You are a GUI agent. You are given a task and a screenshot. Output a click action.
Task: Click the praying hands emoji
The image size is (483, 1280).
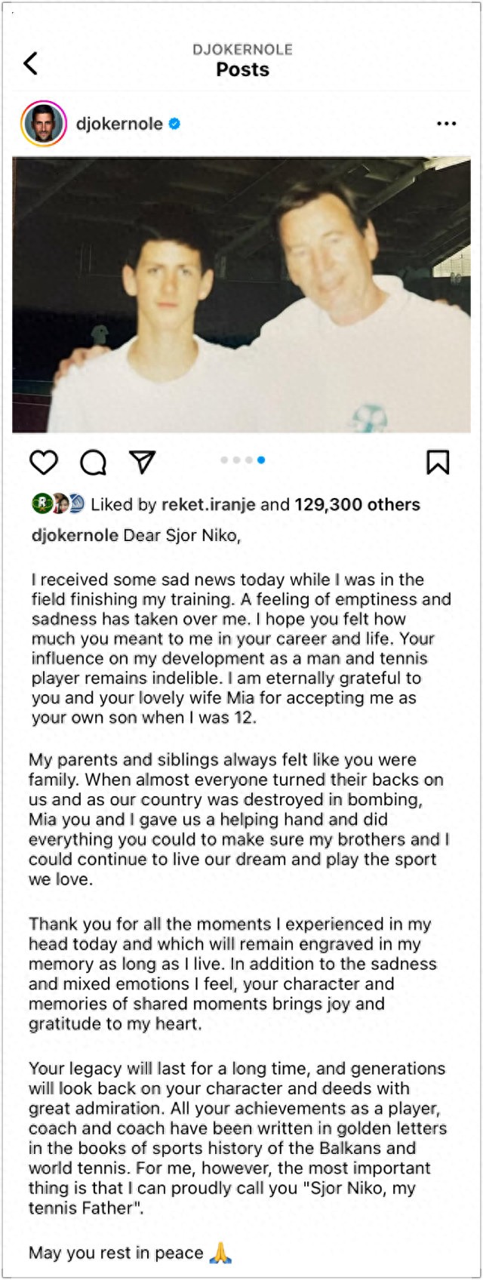[x=220, y=1254]
